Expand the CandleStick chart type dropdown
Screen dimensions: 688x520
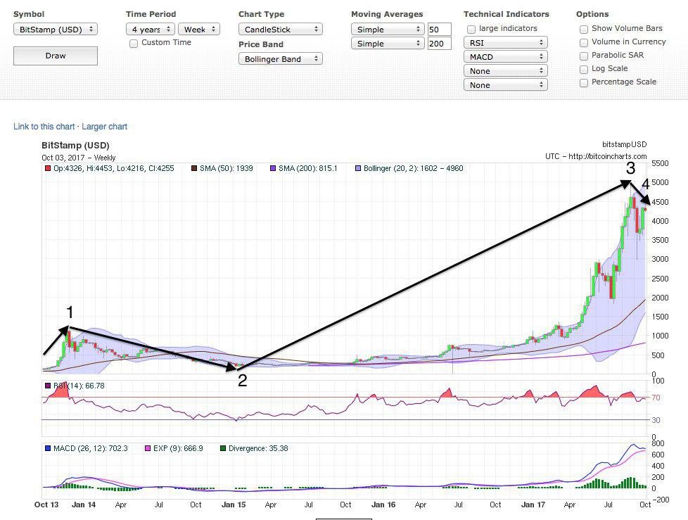tap(280, 30)
